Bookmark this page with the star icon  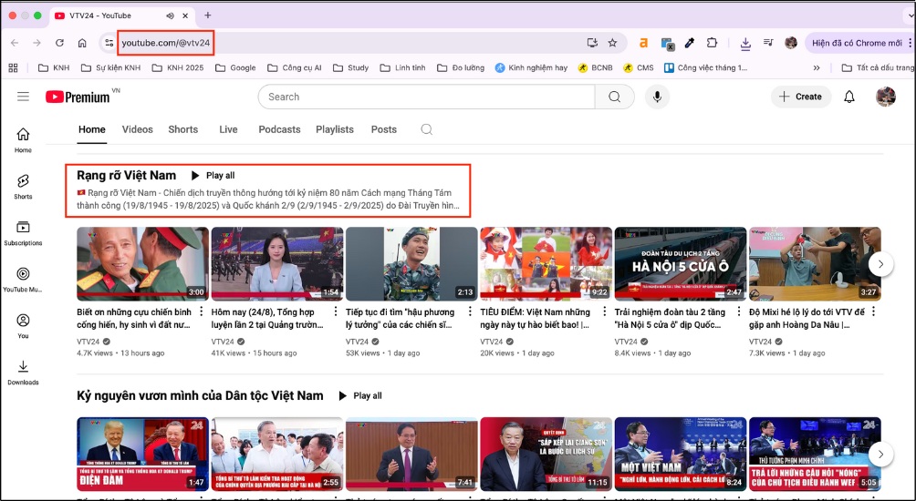coord(612,43)
